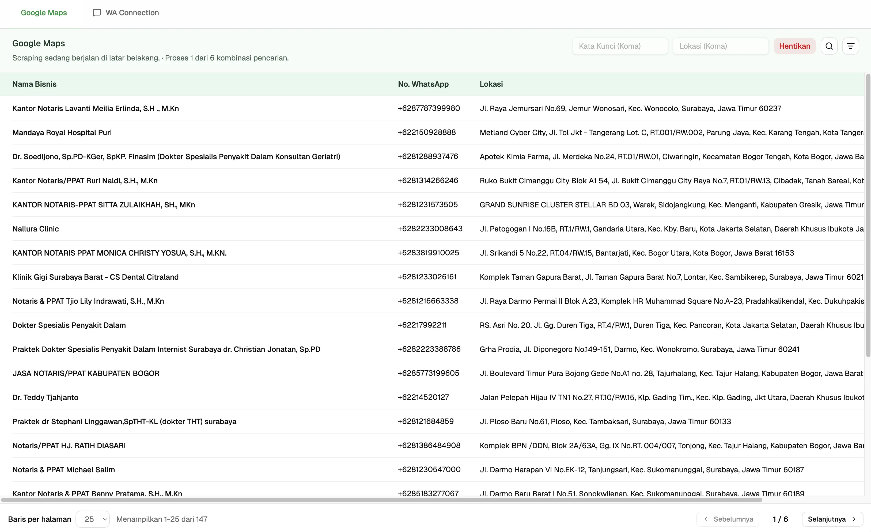This screenshot has width=871, height=532.
Task: Click WhatsApp number +628121684859
Action: coord(426,421)
